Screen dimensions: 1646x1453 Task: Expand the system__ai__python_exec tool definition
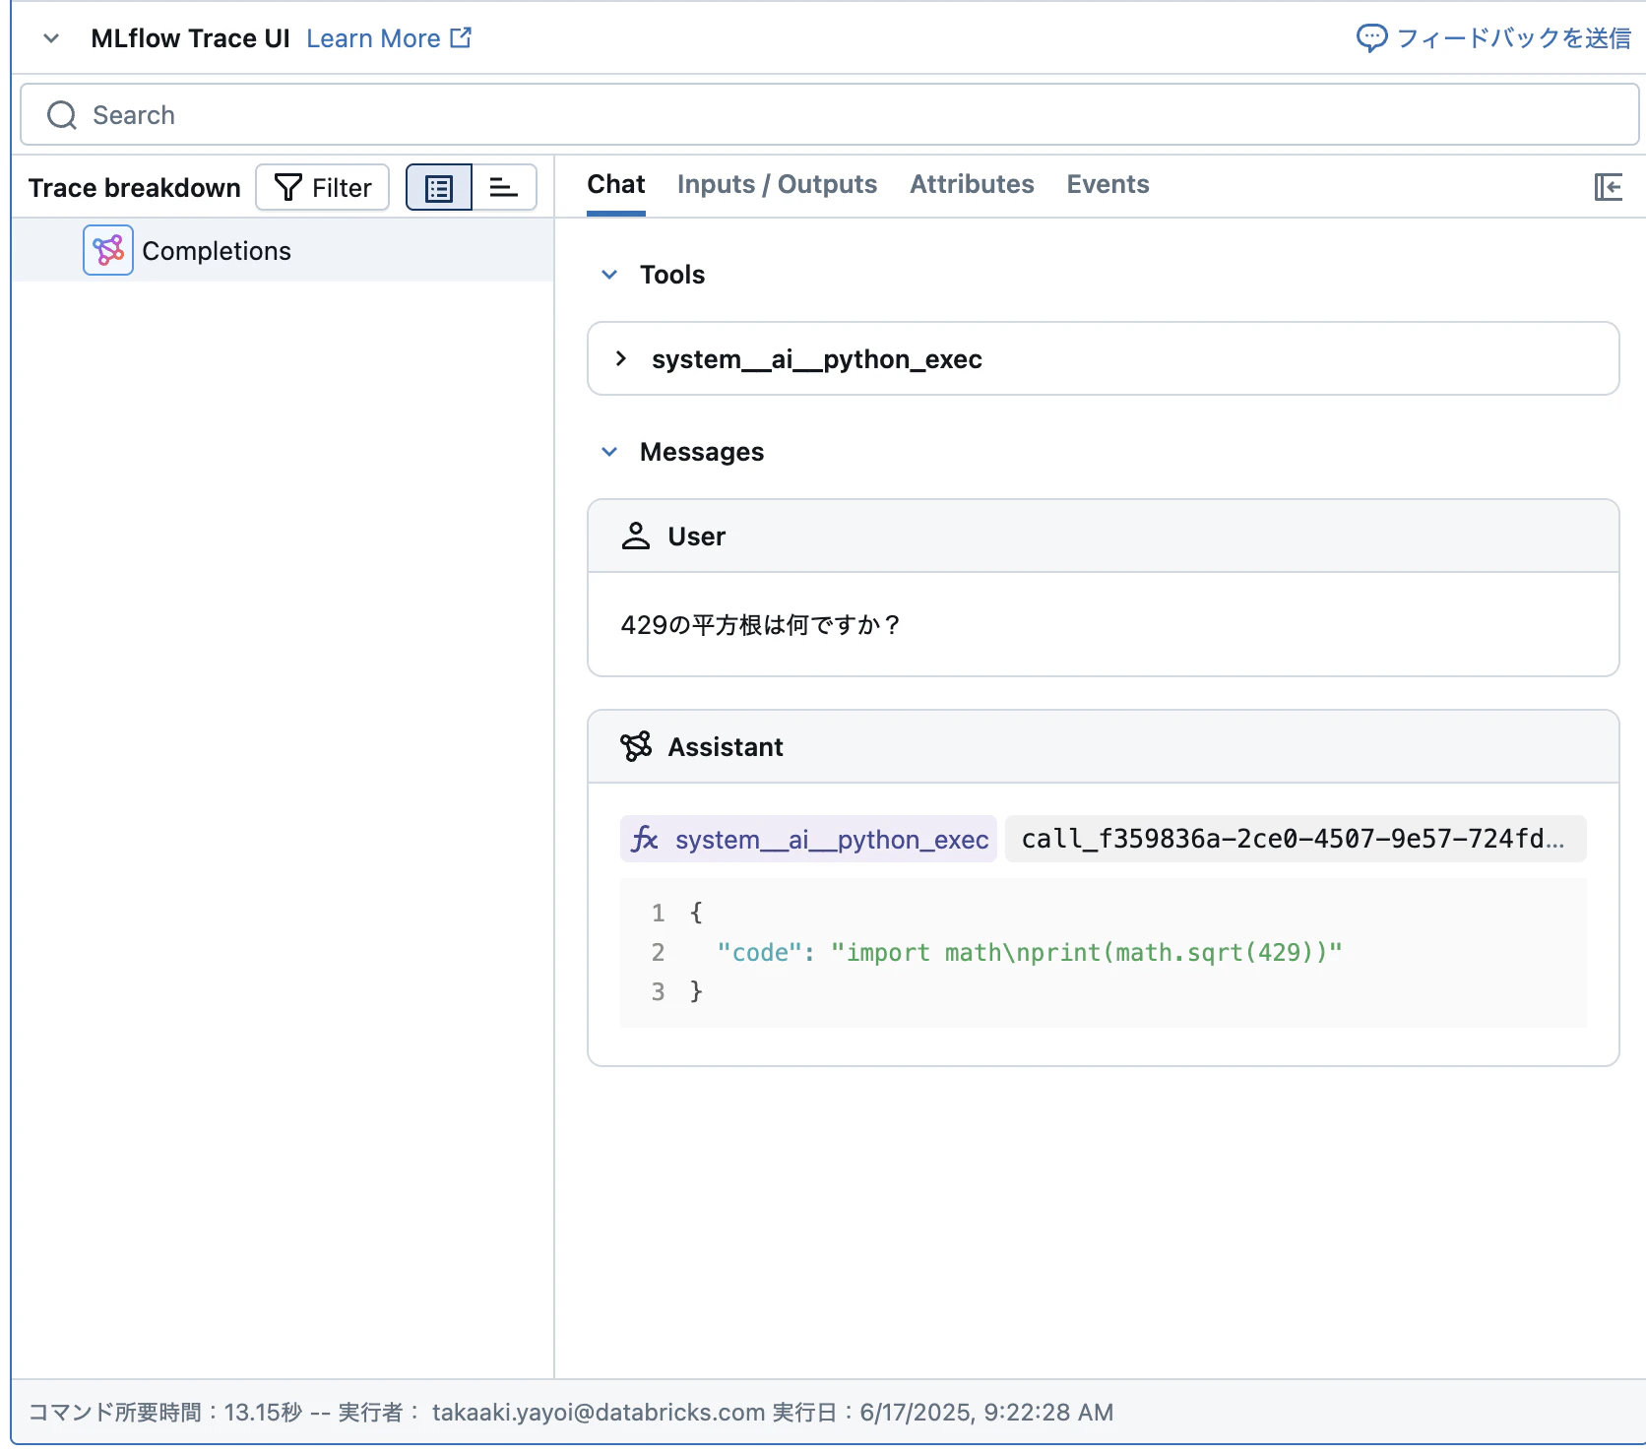(1103, 358)
